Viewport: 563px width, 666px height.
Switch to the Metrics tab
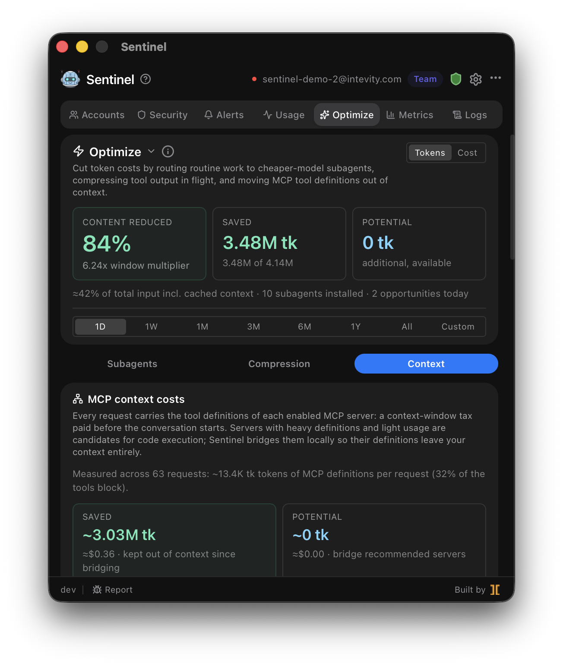[410, 115]
